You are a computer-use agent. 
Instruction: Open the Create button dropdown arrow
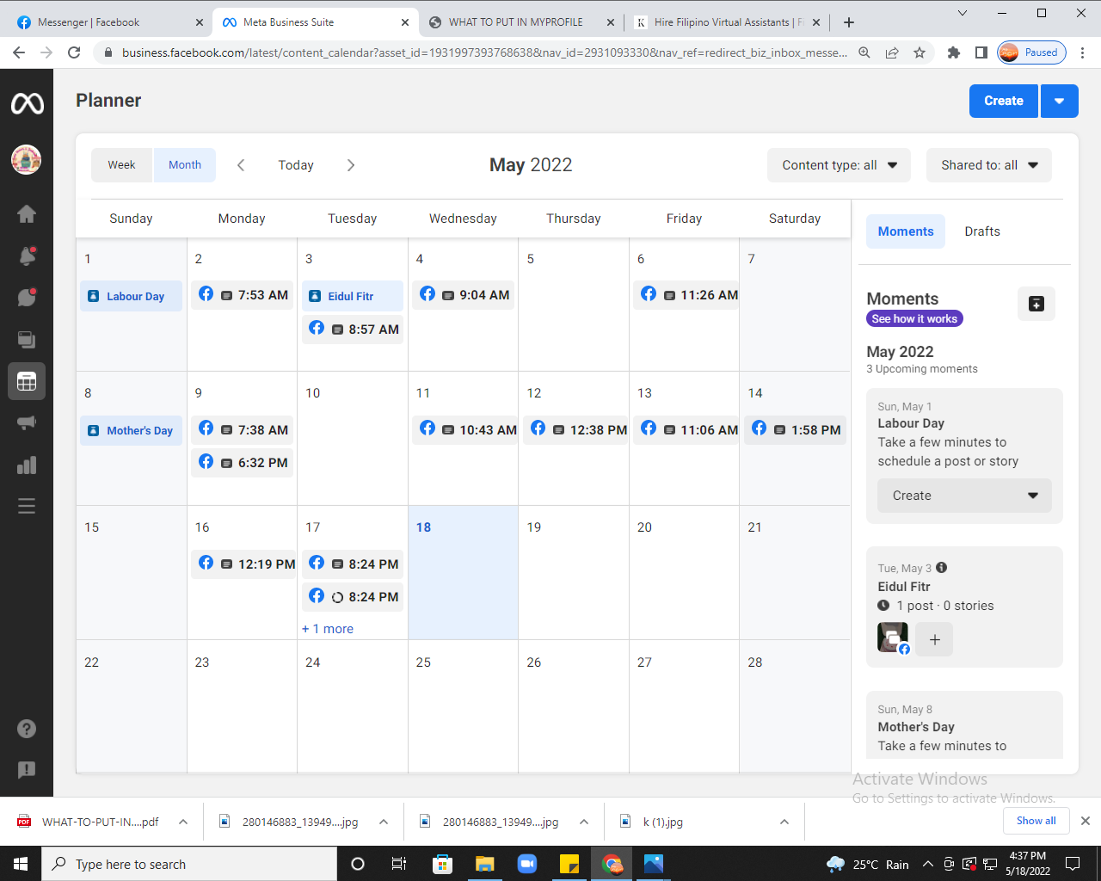1060,101
